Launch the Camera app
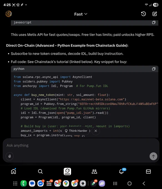The image size is (162, 189). click(83, 183)
